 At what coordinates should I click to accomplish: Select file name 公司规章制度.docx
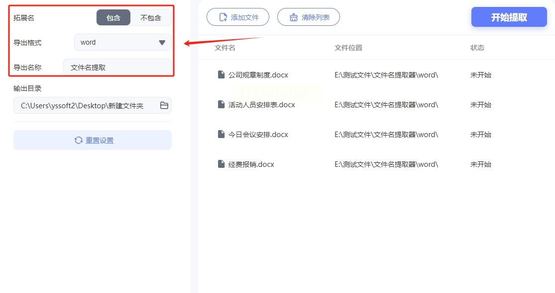point(258,75)
